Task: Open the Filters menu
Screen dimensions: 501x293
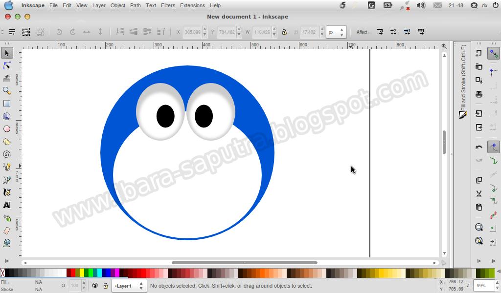Action: 168,5
